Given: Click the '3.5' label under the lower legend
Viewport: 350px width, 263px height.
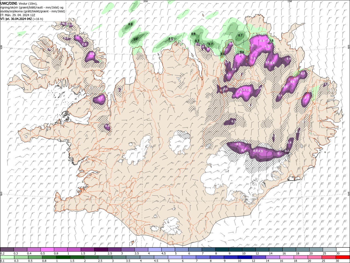Looking at the screenshot, I should coord(127,261).
